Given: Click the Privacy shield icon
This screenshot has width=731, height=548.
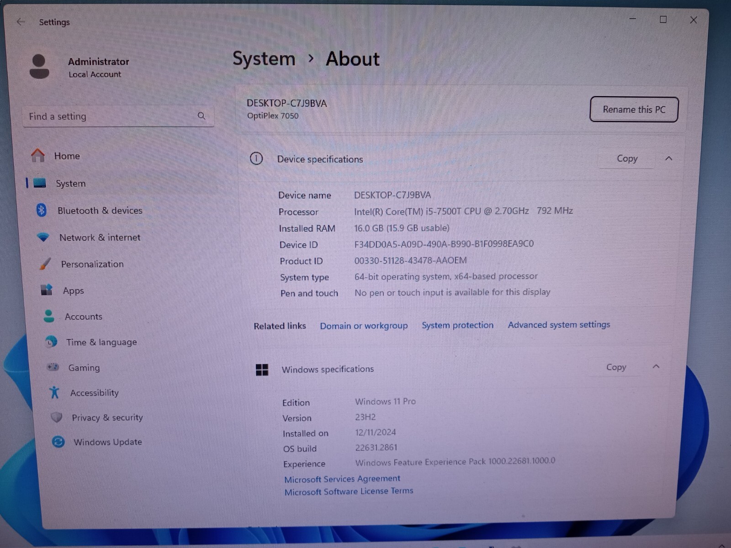Looking at the screenshot, I should click(57, 417).
